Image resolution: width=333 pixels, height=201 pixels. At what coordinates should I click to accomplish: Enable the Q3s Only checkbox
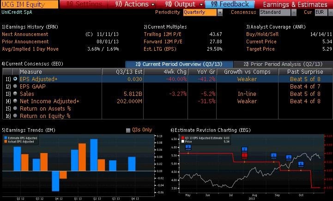[128, 130]
